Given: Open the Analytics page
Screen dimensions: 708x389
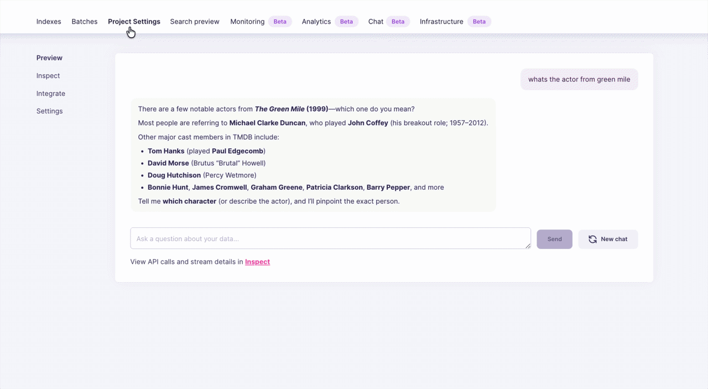Looking at the screenshot, I should [x=316, y=22].
